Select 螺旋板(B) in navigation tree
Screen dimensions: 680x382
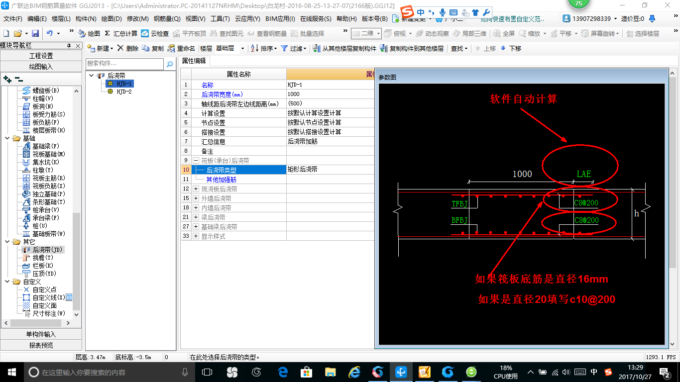(x=46, y=91)
